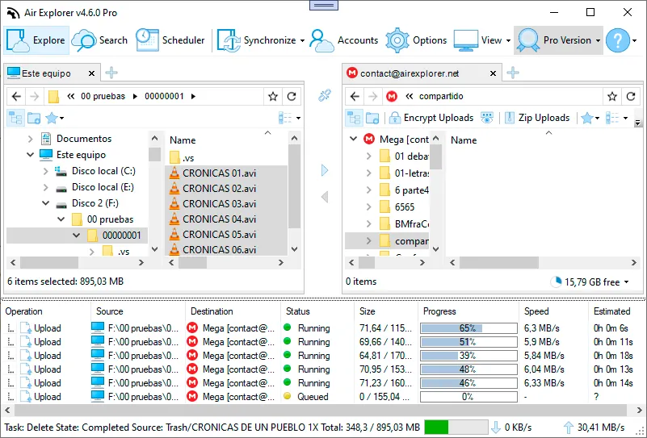Select the Queued upload row
The width and height of the screenshot is (647, 438).
point(321,397)
